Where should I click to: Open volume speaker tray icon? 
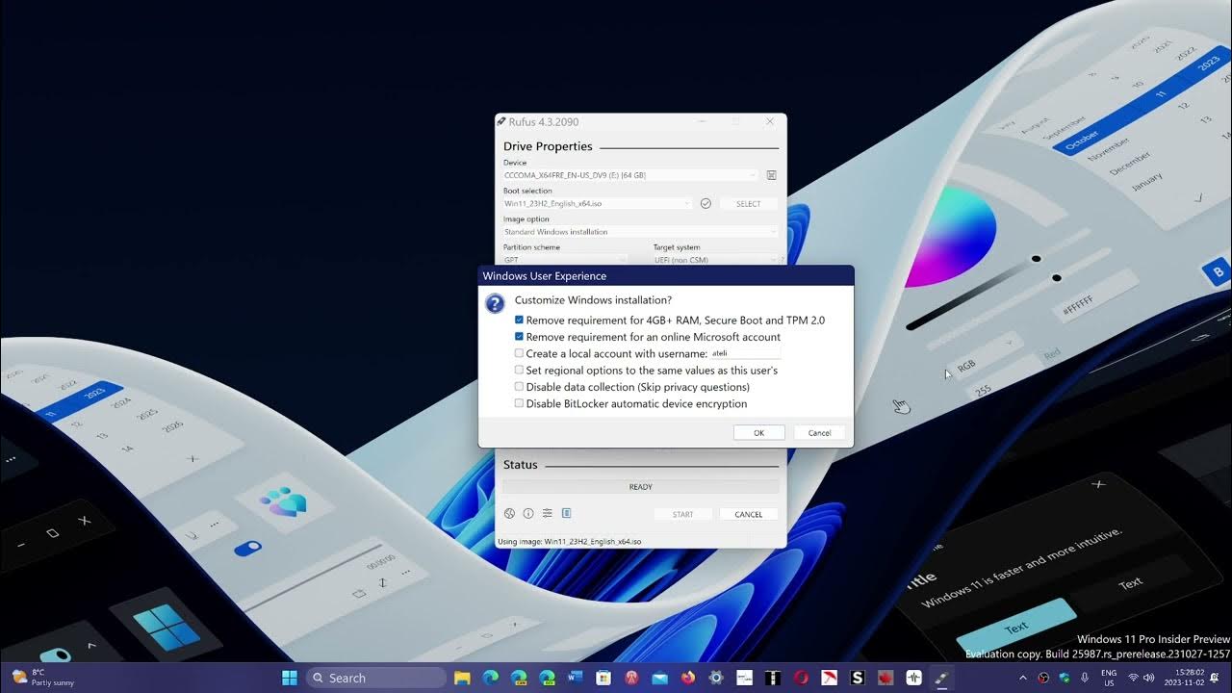point(1150,678)
